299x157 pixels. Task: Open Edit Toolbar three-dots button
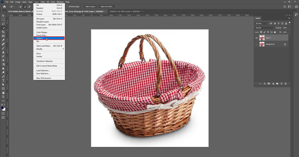pyautogui.click(x=3, y=101)
